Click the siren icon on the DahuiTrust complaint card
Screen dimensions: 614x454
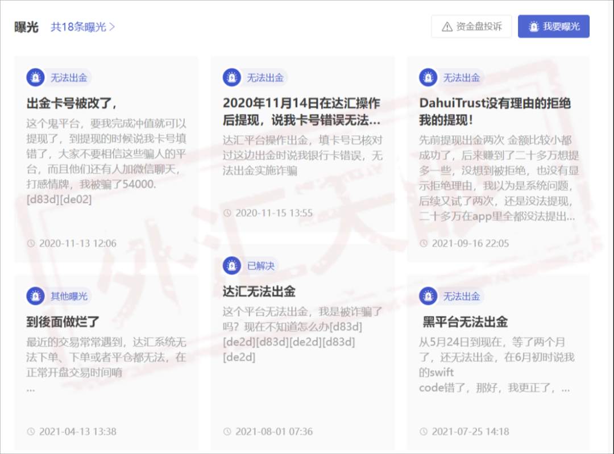click(x=429, y=77)
